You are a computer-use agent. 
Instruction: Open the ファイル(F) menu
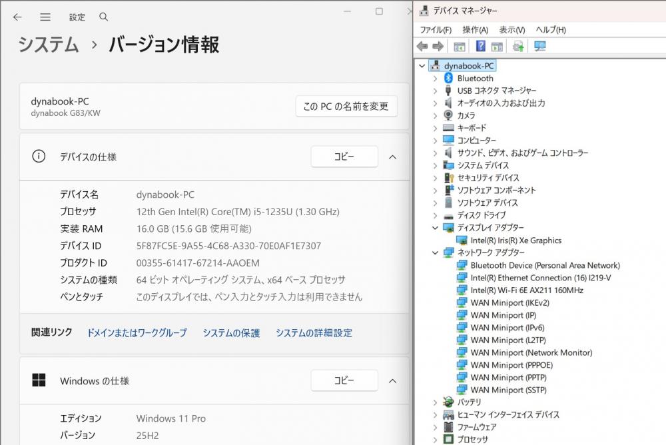pyautogui.click(x=436, y=30)
